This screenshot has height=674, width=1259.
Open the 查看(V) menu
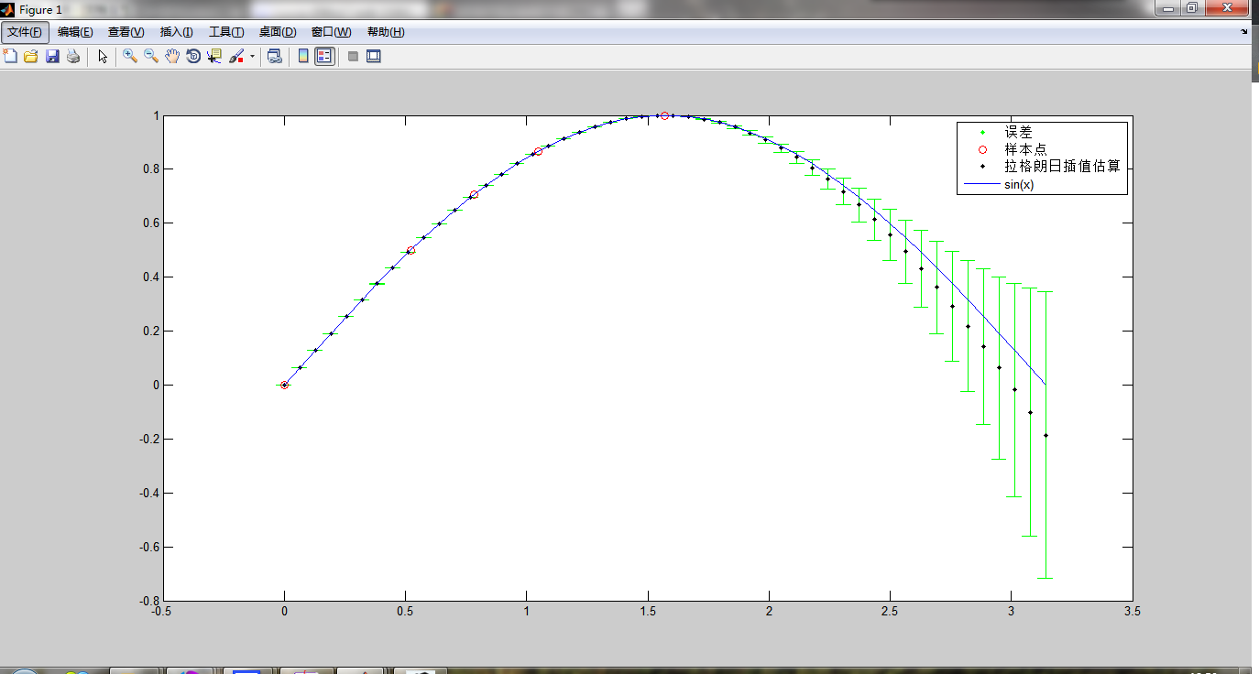(126, 32)
